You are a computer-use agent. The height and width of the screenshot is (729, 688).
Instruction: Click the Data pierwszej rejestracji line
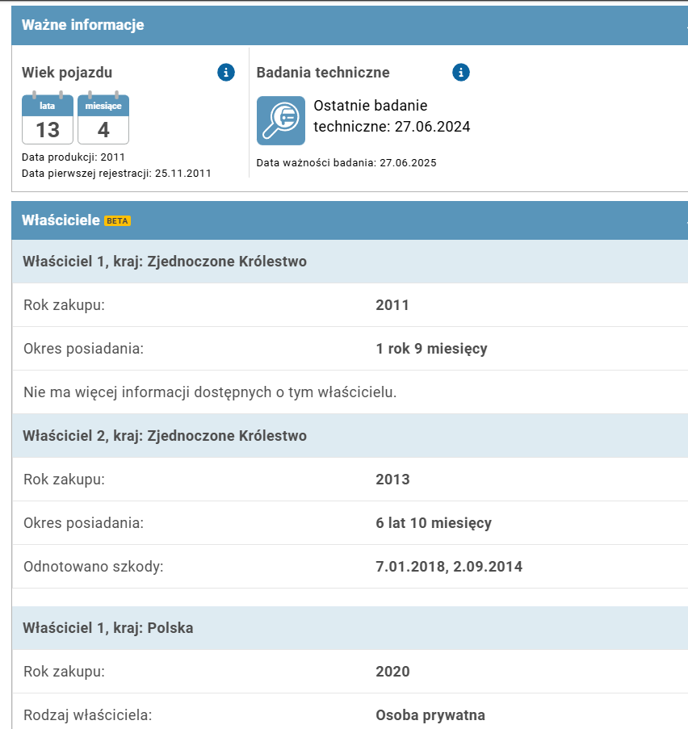coord(116,173)
